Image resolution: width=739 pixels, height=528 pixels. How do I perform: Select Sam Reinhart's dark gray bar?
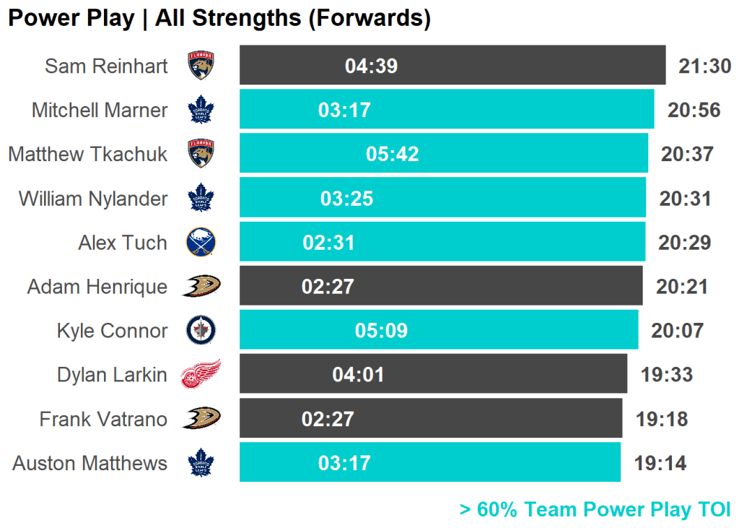click(x=505, y=66)
